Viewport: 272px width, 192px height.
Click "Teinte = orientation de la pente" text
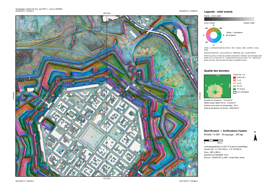pos(234,34)
